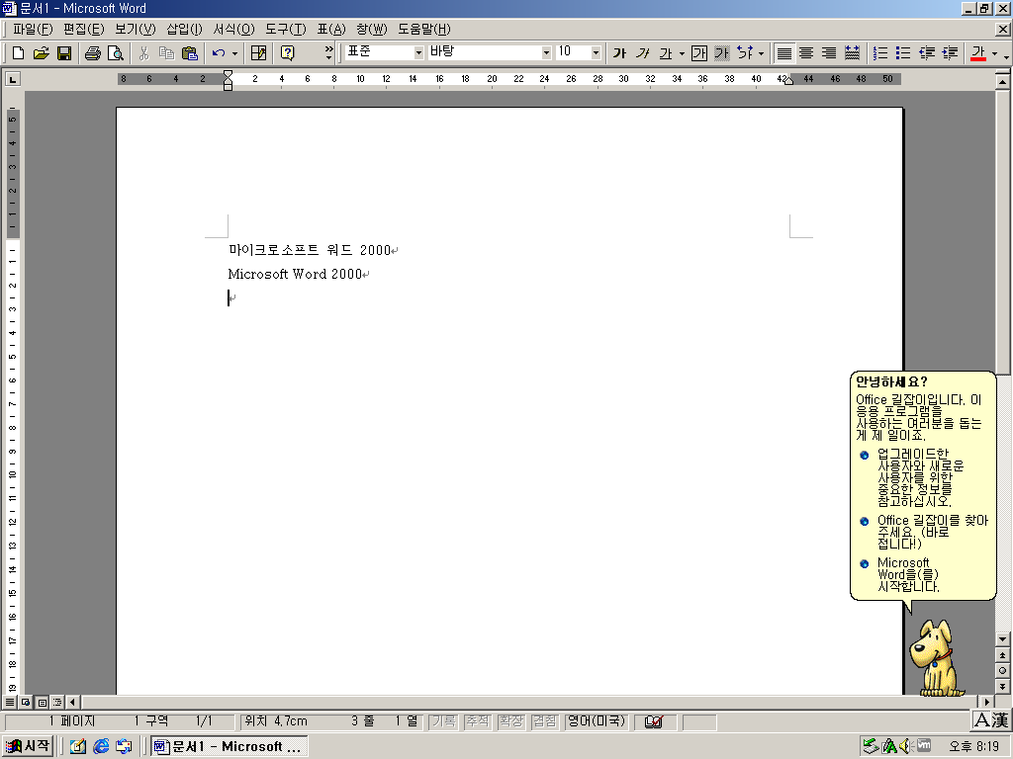Open the 보기(V) menu
The height and width of the screenshot is (759, 1013).
point(136,29)
